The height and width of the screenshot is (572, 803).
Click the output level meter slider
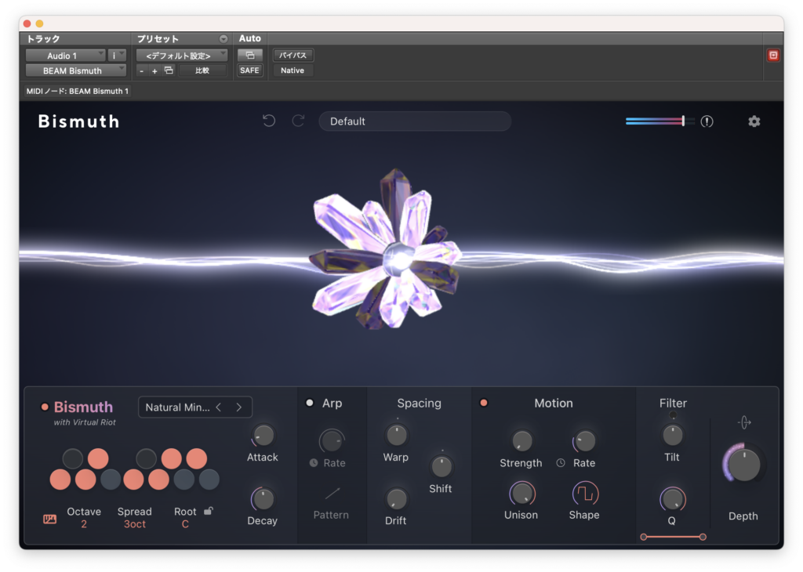pyautogui.click(x=659, y=121)
